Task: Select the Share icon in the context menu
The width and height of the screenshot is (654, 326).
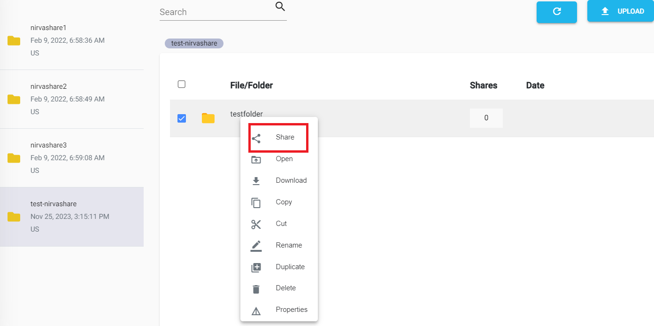Action: [256, 137]
